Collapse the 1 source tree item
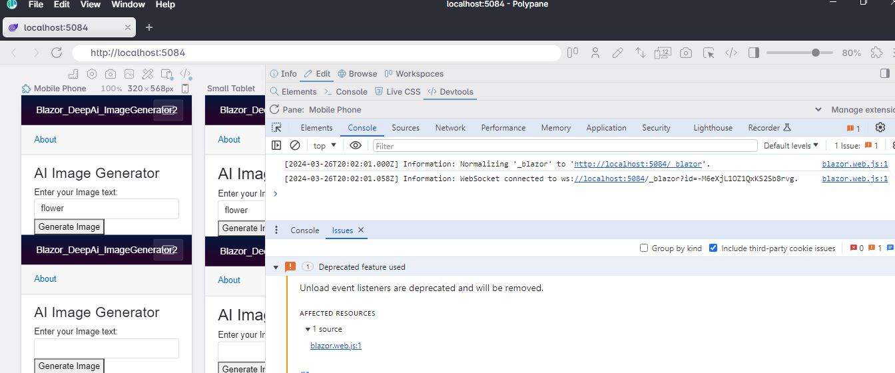 coord(308,329)
